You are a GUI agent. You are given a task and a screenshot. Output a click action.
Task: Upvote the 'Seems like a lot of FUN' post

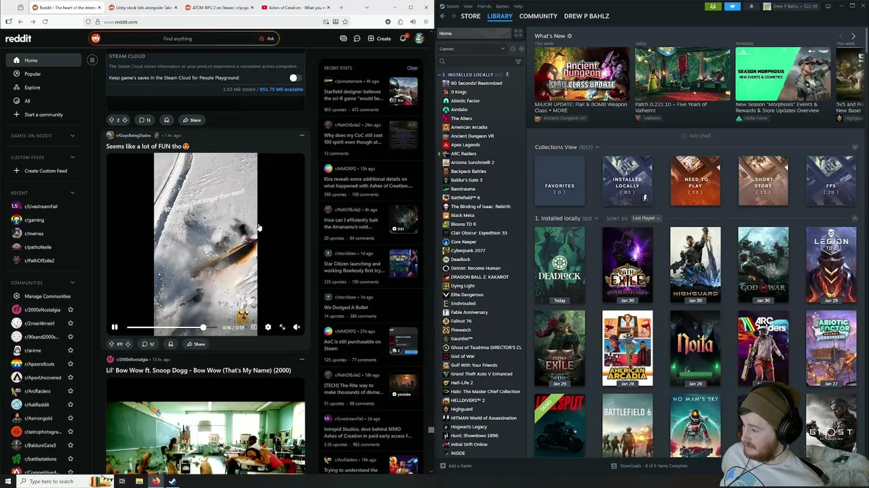click(112, 344)
